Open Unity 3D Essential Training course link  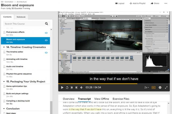(x=18, y=8)
